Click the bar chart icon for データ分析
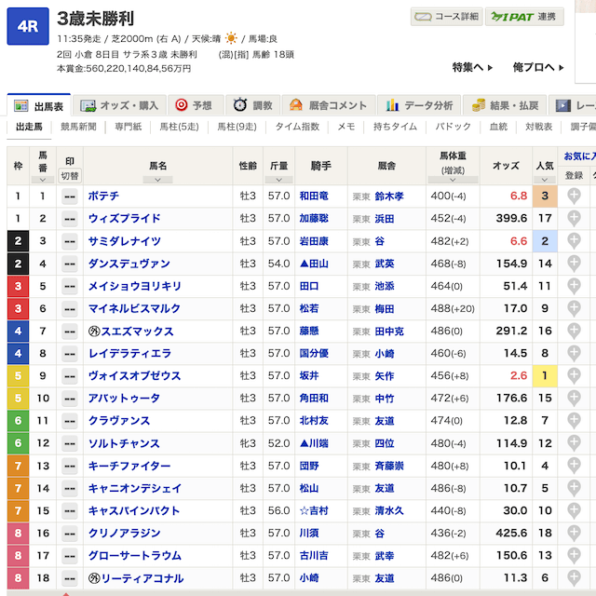Screen dimensions: 596x596 click(x=392, y=105)
